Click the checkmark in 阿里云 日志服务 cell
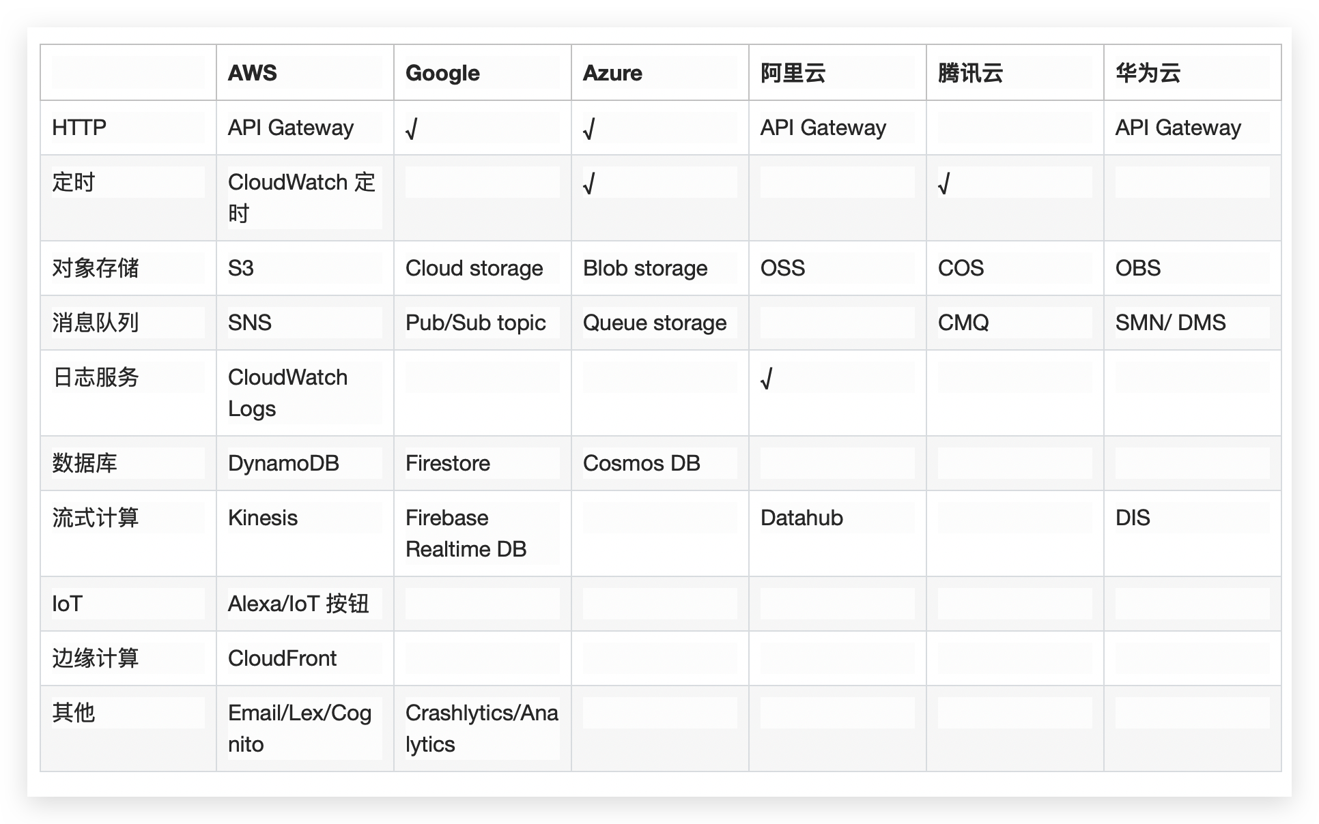Image resolution: width=1319 pixels, height=824 pixels. point(766,378)
